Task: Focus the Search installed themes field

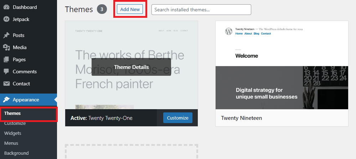Action: (x=201, y=10)
